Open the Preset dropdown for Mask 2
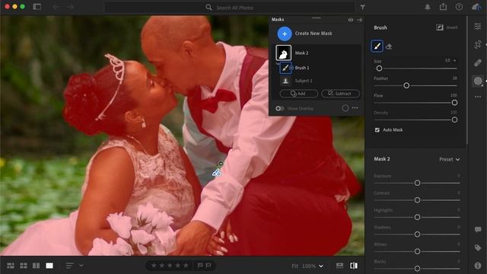 450,159
